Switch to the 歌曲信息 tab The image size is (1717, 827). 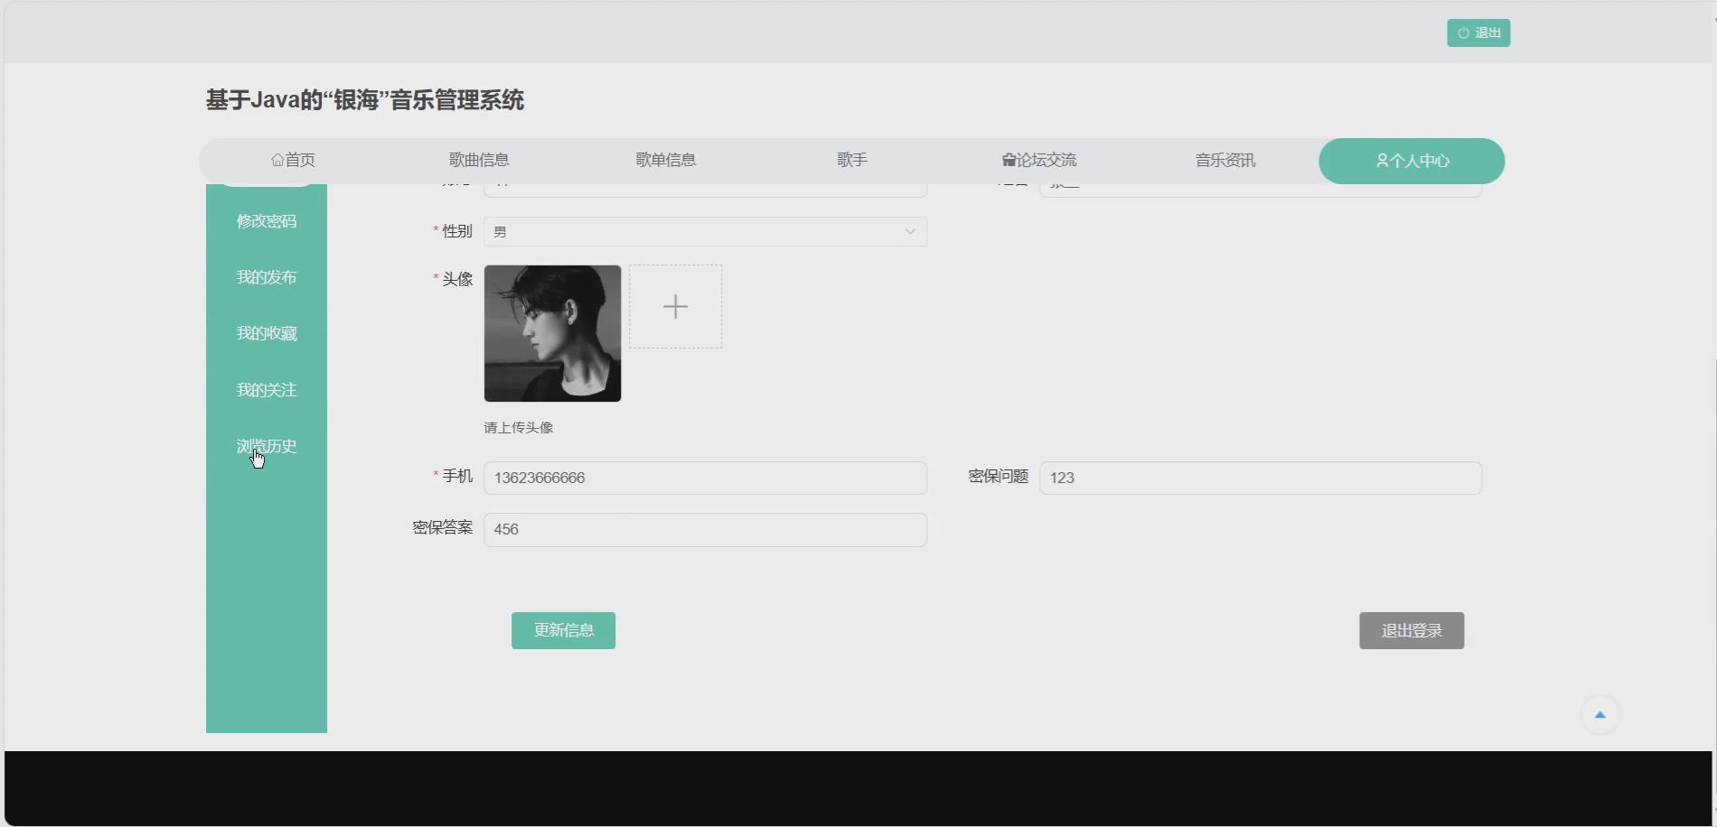pyautogui.click(x=478, y=159)
